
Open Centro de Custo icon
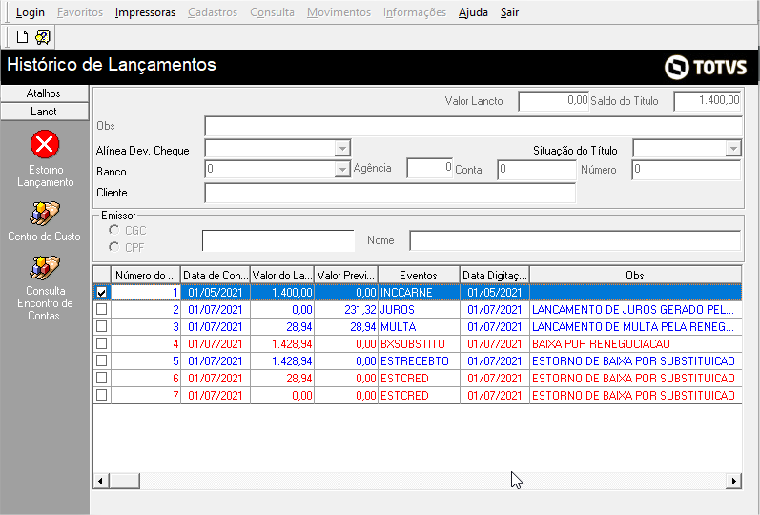coord(45,214)
